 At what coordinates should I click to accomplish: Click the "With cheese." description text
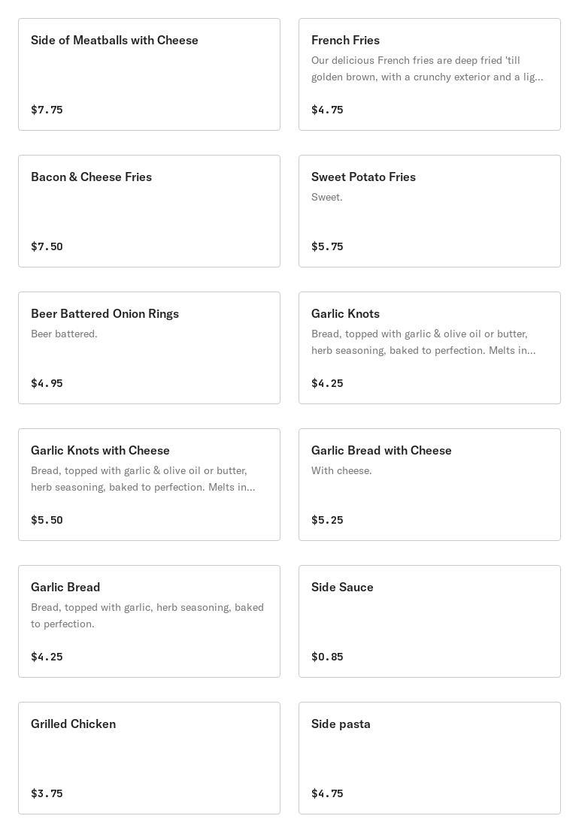341,470
